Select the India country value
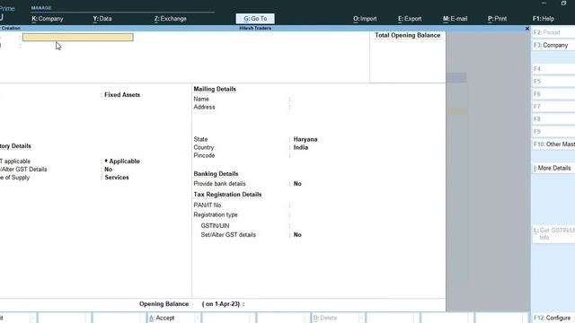 tap(301, 147)
